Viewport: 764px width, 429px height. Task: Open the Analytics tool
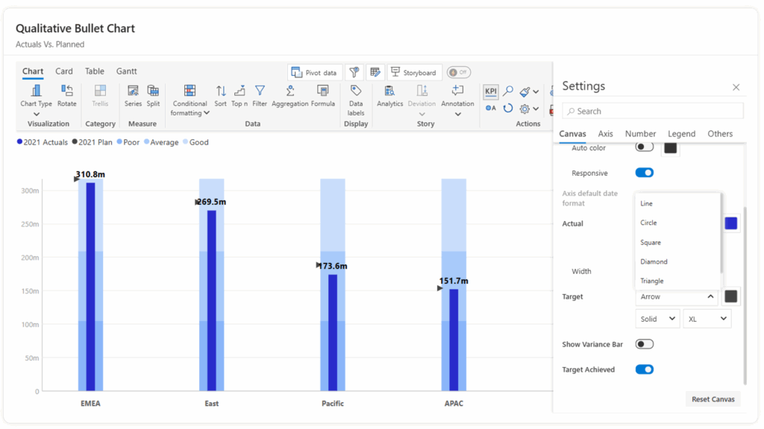389,96
